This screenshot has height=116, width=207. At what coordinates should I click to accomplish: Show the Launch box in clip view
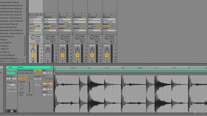coord(9,111)
